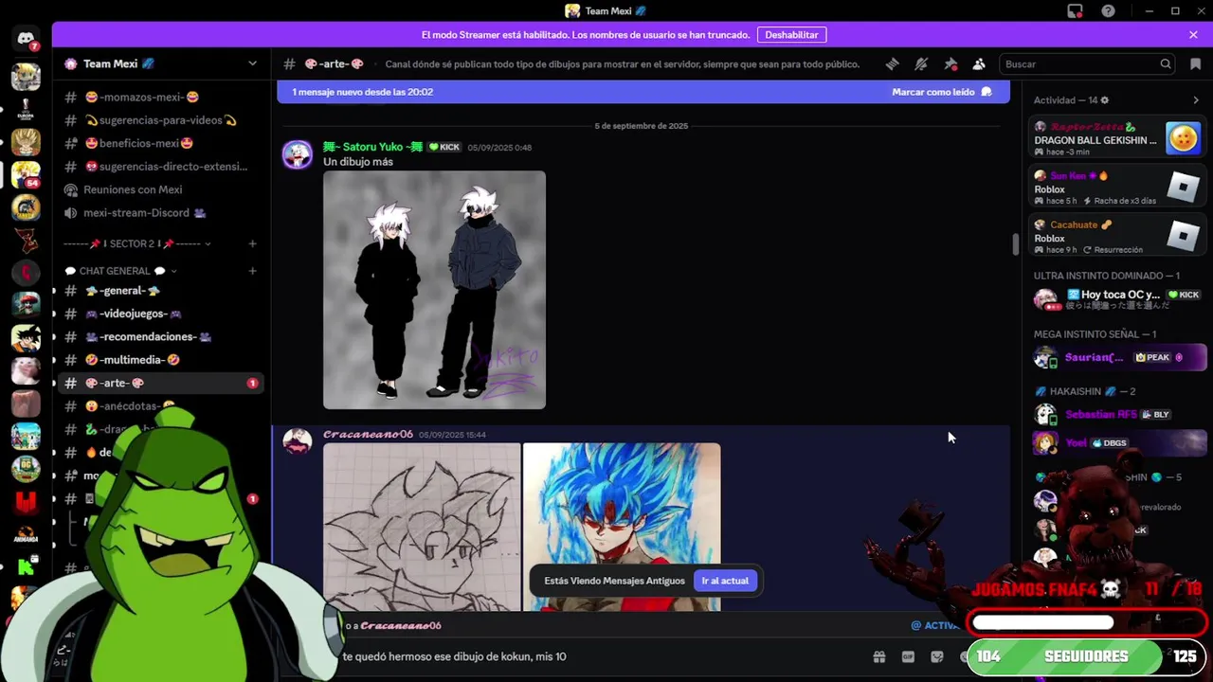Select member Saurian in member list
The width and height of the screenshot is (1213, 682).
[1117, 357]
